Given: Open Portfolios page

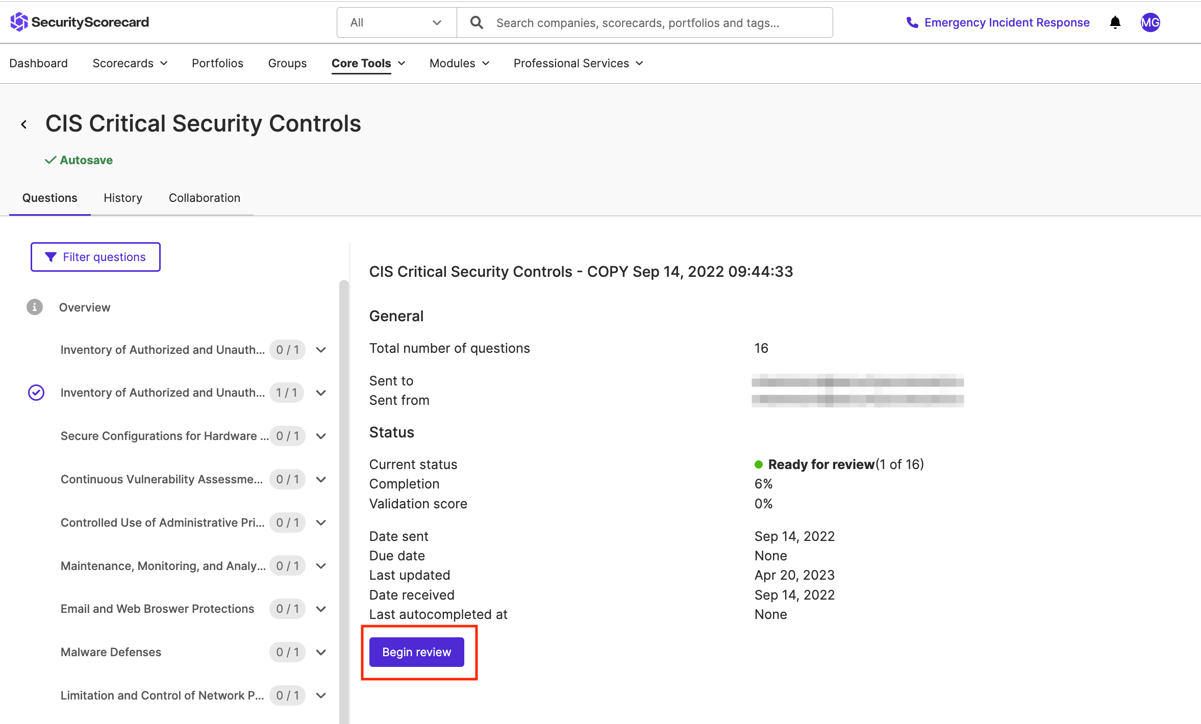Looking at the screenshot, I should click(x=217, y=63).
